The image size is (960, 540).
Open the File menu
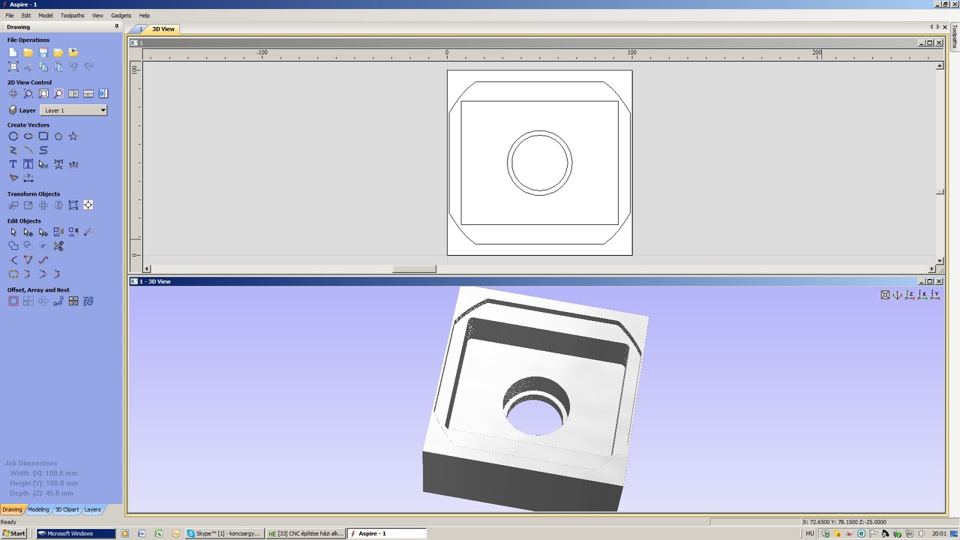tap(10, 15)
